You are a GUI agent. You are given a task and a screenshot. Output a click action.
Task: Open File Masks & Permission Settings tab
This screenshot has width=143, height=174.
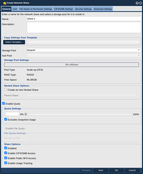pos(36,9)
